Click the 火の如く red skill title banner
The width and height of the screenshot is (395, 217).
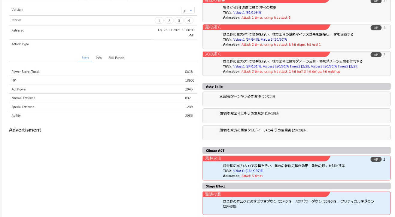pyautogui.click(x=266, y=54)
